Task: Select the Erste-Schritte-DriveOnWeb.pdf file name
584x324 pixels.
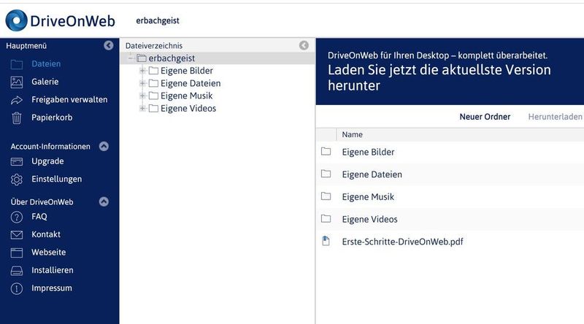Action: pyautogui.click(x=403, y=242)
